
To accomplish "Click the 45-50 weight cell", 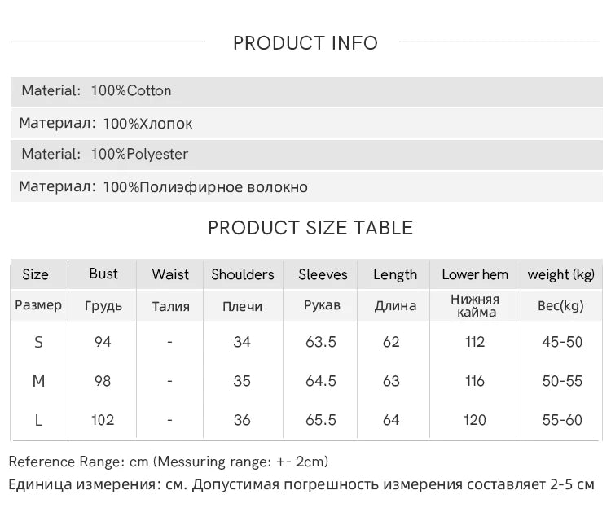I will (x=562, y=342).
